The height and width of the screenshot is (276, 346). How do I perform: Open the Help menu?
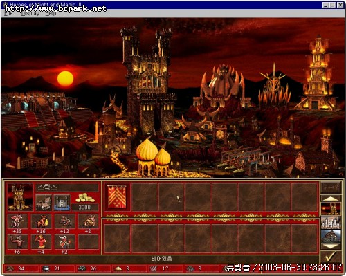(51, 14)
